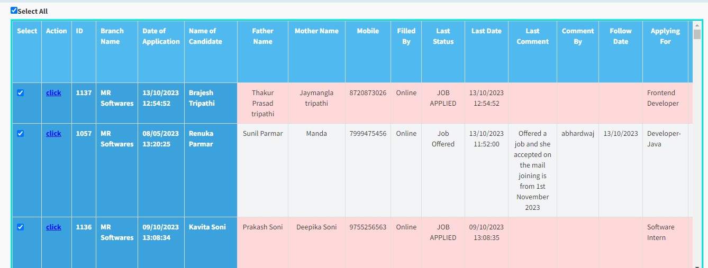Click the Date of Application column header
Image resolution: width=708 pixels, height=268 pixels.
pyautogui.click(x=161, y=36)
